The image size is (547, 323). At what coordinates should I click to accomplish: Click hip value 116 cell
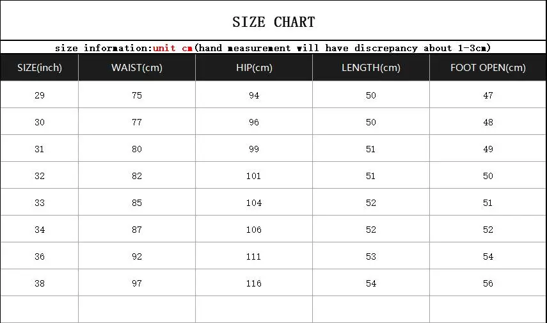point(254,283)
